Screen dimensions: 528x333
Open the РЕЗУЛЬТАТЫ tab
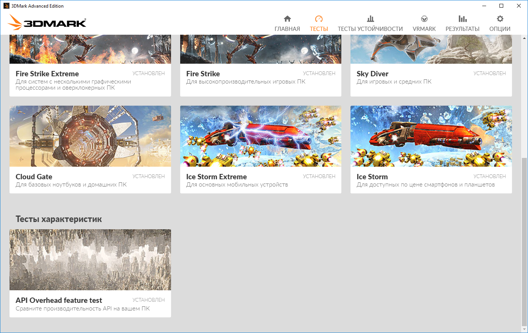[462, 29]
